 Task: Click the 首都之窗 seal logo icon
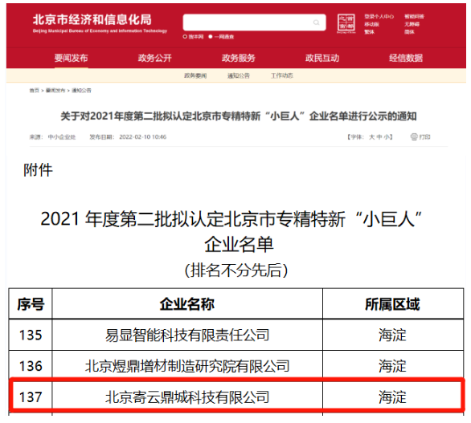point(346,22)
